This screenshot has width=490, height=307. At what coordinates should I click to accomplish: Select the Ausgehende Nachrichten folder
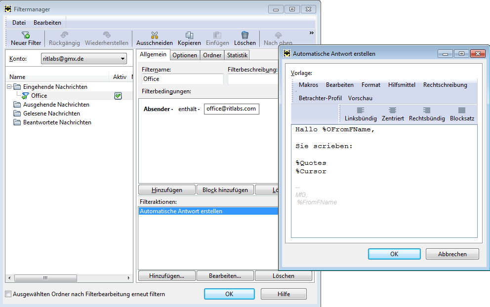56,105
